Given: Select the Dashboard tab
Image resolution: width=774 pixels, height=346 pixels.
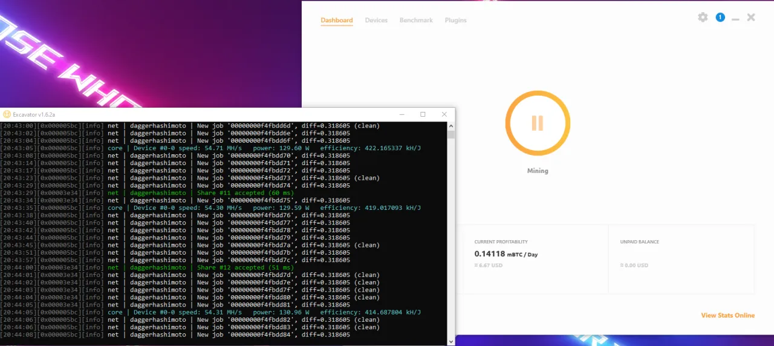Looking at the screenshot, I should pyautogui.click(x=336, y=21).
